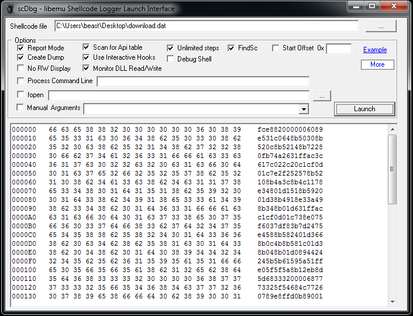
Task: Click the hex dump scrollbar up arrow
Action: coord(393,129)
